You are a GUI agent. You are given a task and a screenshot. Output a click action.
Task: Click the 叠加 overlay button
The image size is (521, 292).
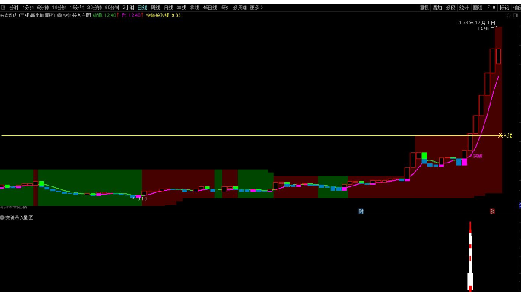tap(437, 8)
